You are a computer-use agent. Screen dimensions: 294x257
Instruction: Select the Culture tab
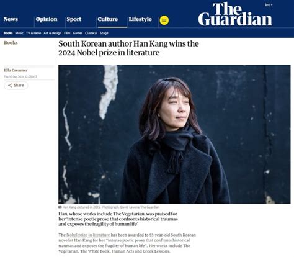108,19
